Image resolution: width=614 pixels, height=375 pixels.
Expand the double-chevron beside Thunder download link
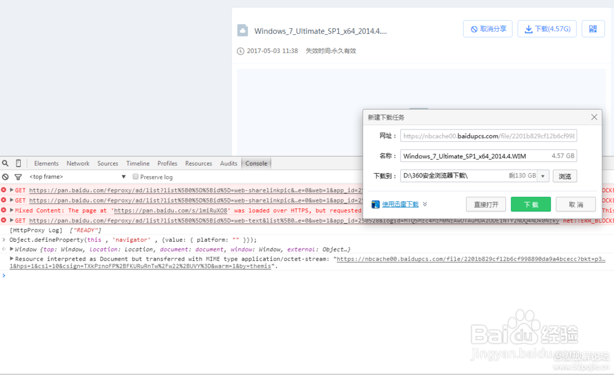(425, 204)
